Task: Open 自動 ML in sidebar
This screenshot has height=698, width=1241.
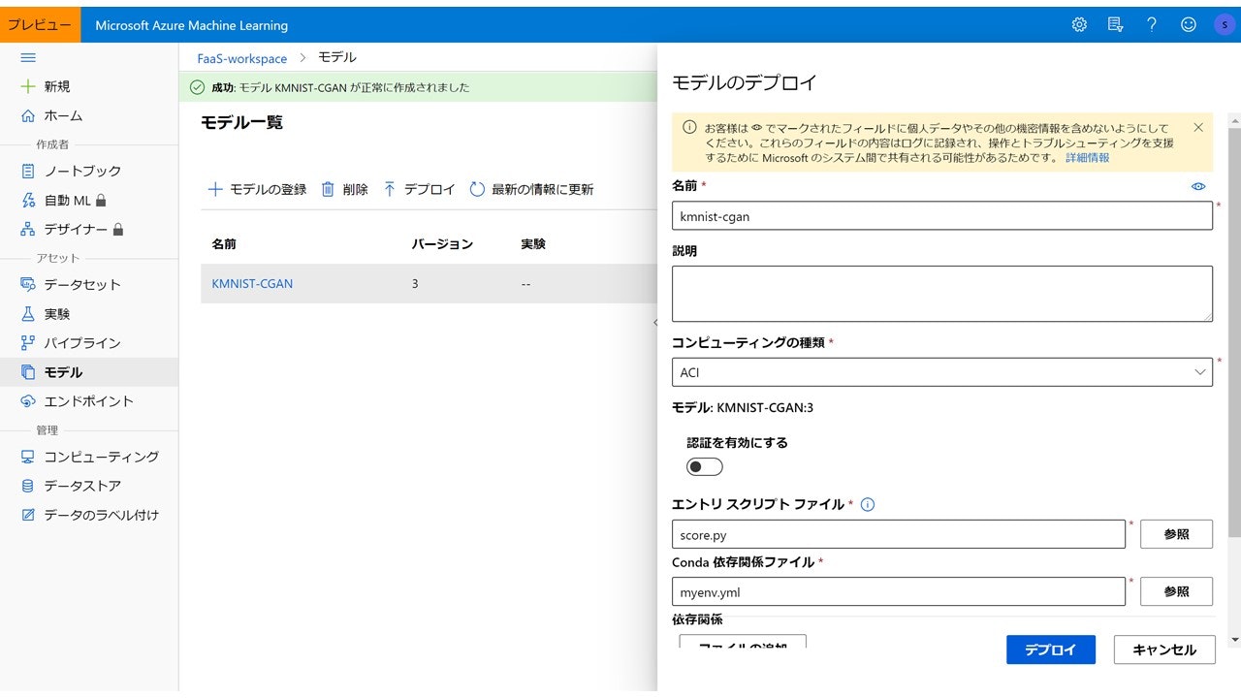Action: [x=64, y=201]
